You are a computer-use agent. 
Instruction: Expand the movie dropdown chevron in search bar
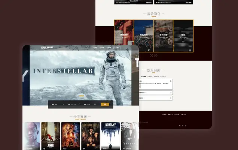pos(63,104)
